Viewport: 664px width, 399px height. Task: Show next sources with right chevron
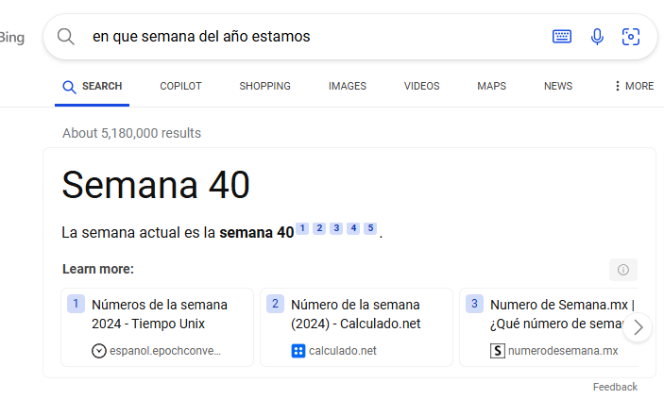pyautogui.click(x=638, y=327)
